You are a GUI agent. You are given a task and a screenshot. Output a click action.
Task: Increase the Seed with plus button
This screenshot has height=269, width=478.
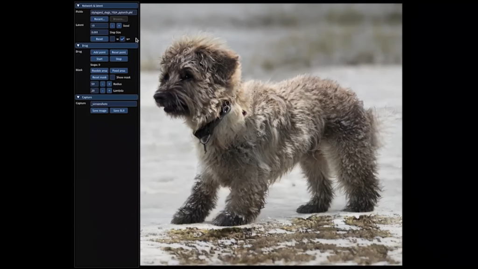click(119, 26)
